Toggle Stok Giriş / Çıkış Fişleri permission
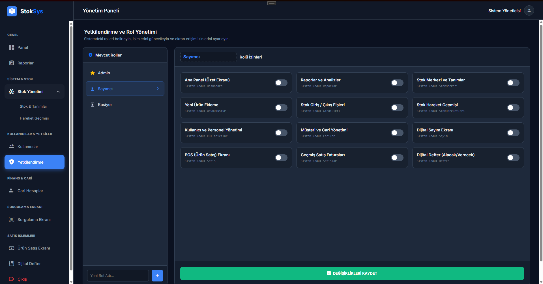Image resolution: width=543 pixels, height=284 pixels. [x=397, y=108]
